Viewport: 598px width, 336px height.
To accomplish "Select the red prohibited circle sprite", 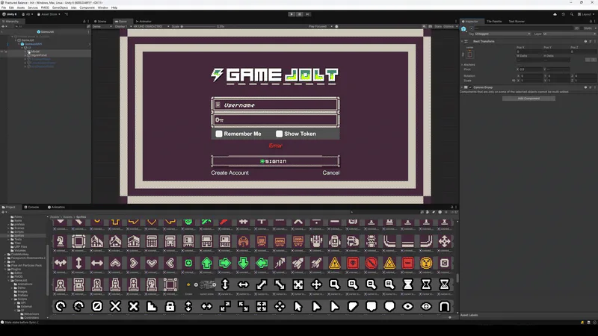I will pyautogui.click(x=371, y=263).
